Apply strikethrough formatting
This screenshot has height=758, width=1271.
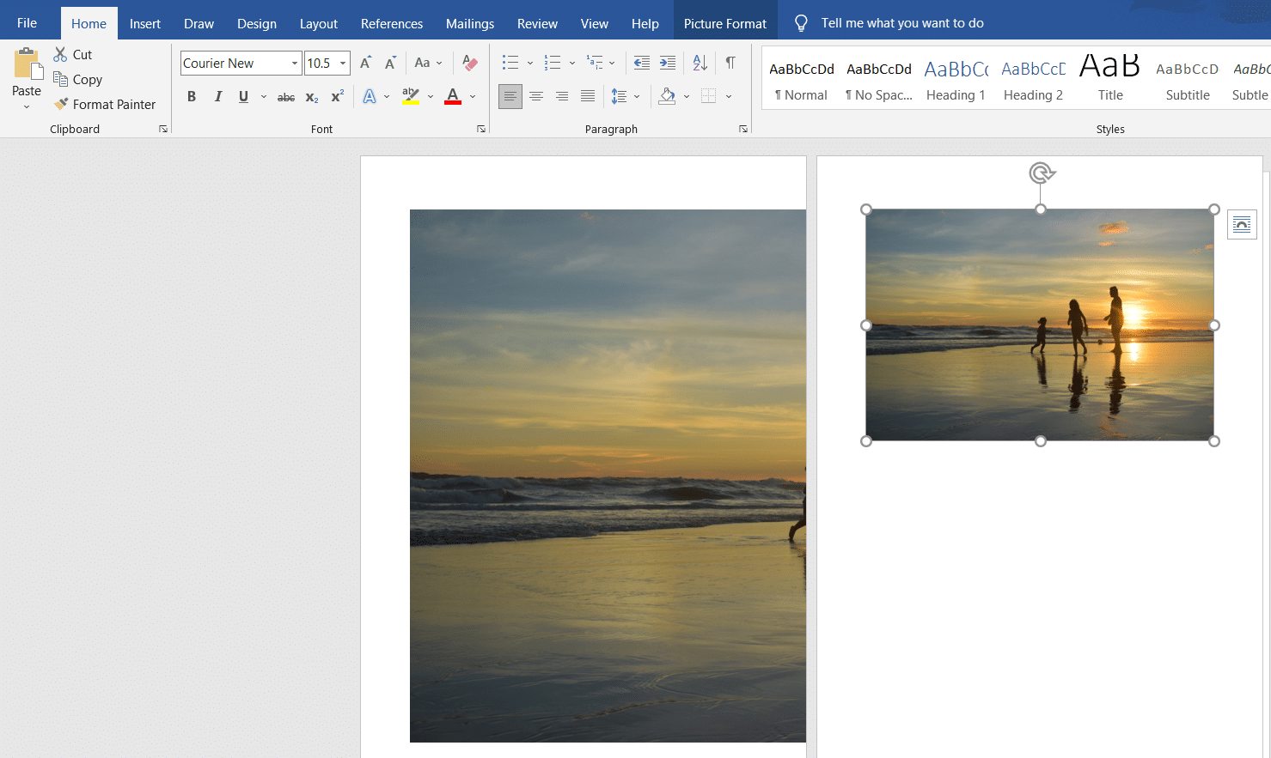point(286,97)
